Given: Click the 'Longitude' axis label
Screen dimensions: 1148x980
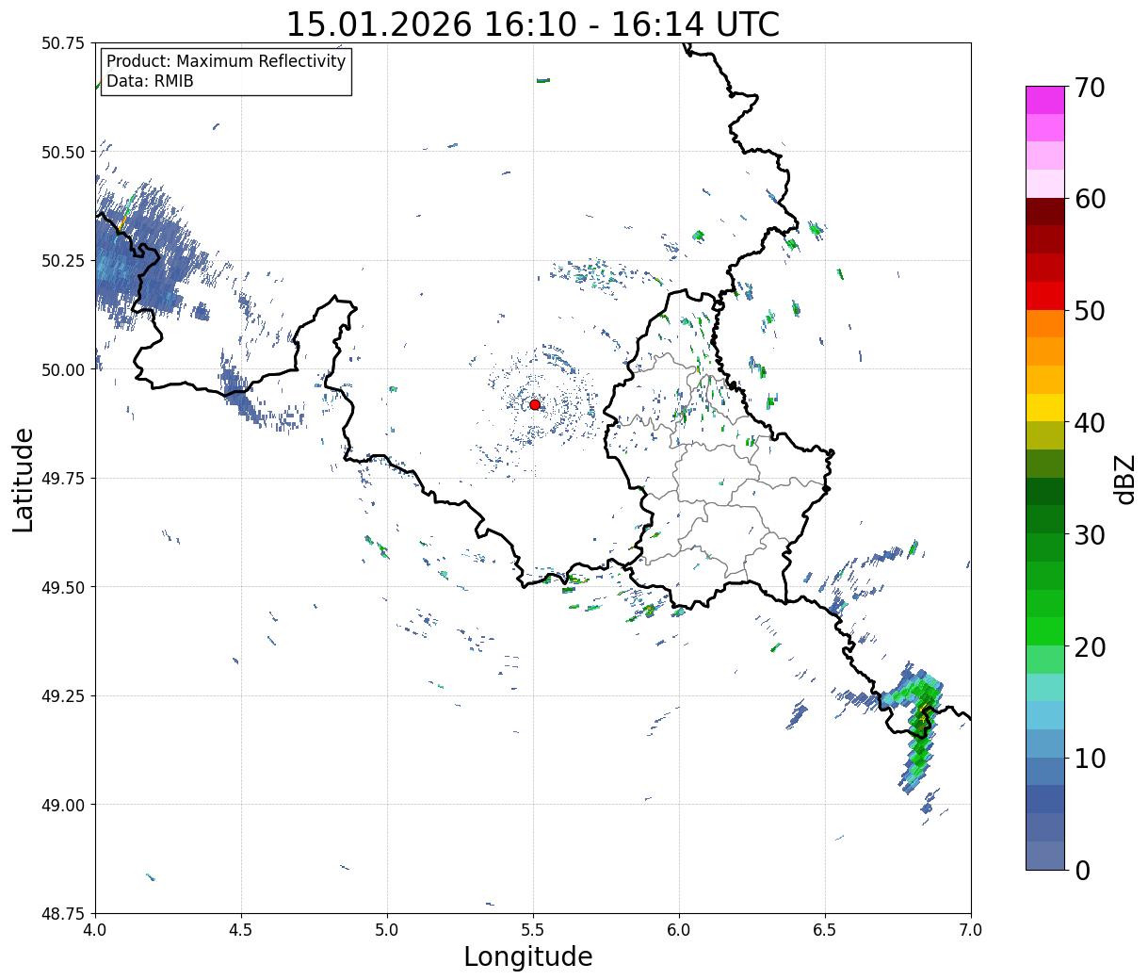Looking at the screenshot, I should point(528,956).
